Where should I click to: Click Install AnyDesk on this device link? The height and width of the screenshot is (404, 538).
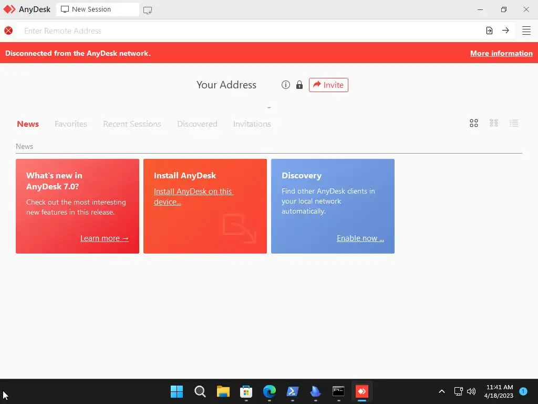coord(193,197)
